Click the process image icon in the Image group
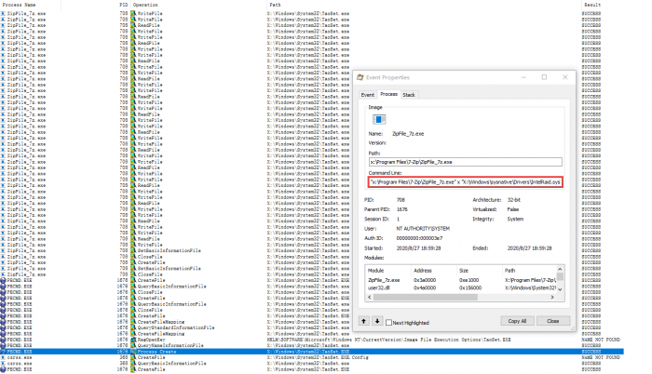652x374 pixels. click(376, 119)
